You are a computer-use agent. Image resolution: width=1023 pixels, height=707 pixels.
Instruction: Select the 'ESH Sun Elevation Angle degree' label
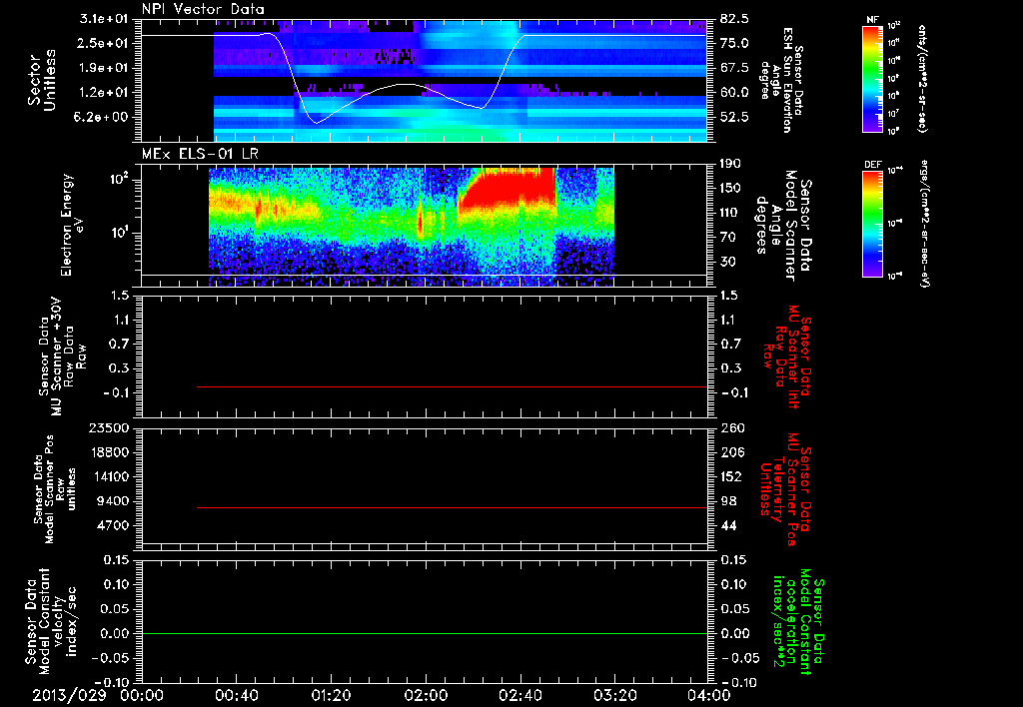pos(781,80)
